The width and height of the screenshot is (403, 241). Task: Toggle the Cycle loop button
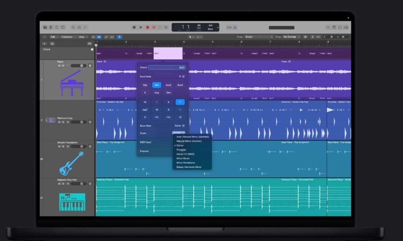click(166, 27)
